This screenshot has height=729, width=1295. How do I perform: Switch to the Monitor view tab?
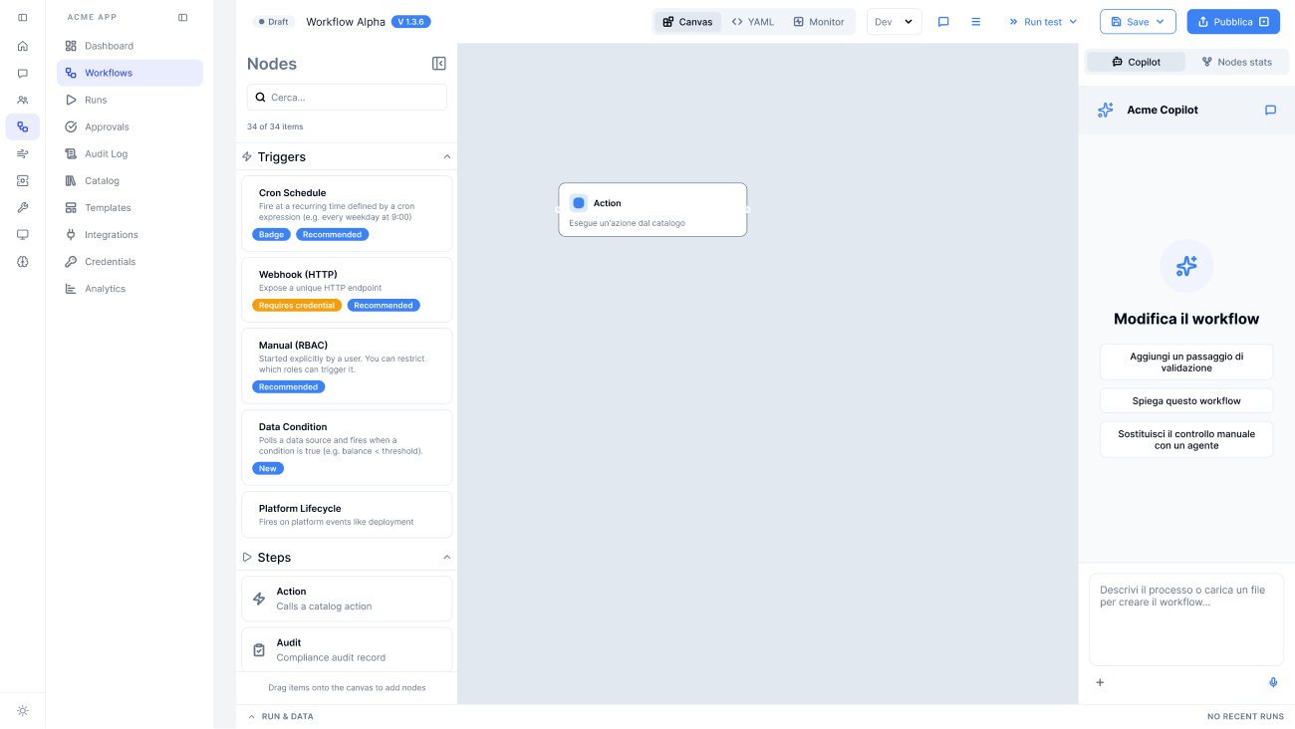click(819, 22)
